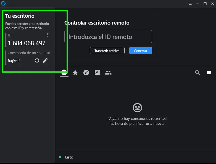Minimize the RustDesk window

197,4
